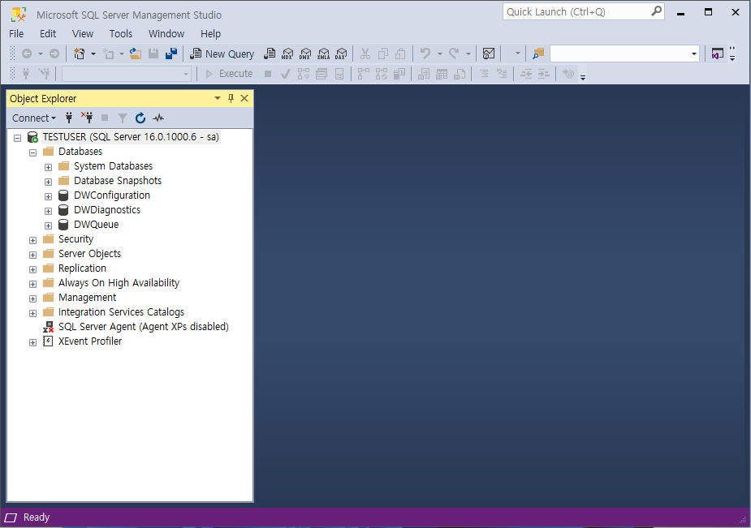This screenshot has width=751, height=528.
Task: Click the Save disk icon
Action: tap(153, 54)
